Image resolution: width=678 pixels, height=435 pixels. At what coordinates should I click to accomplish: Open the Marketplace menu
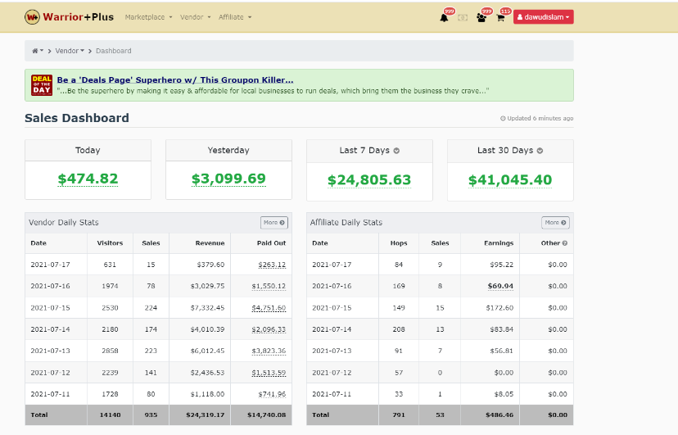click(x=148, y=17)
